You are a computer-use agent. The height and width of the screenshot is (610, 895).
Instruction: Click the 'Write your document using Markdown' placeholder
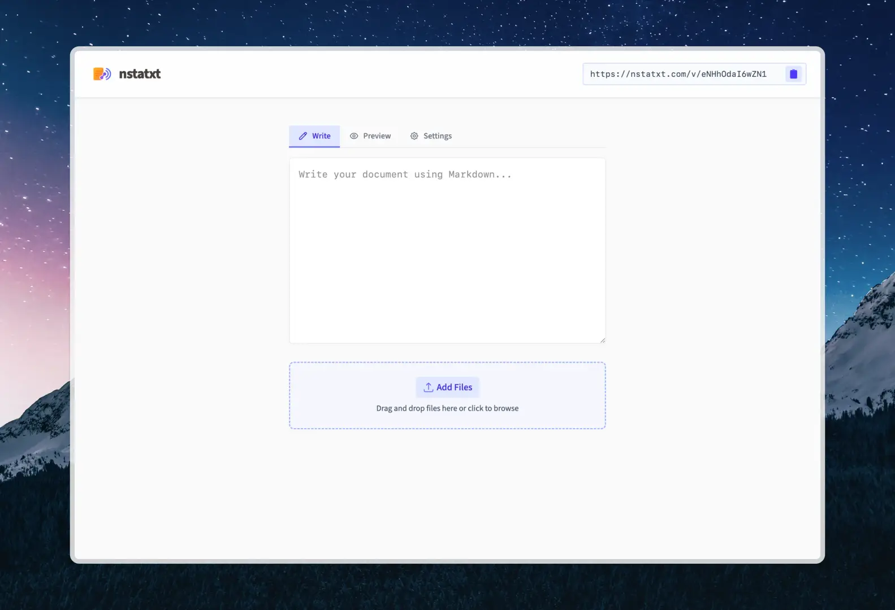tap(405, 175)
